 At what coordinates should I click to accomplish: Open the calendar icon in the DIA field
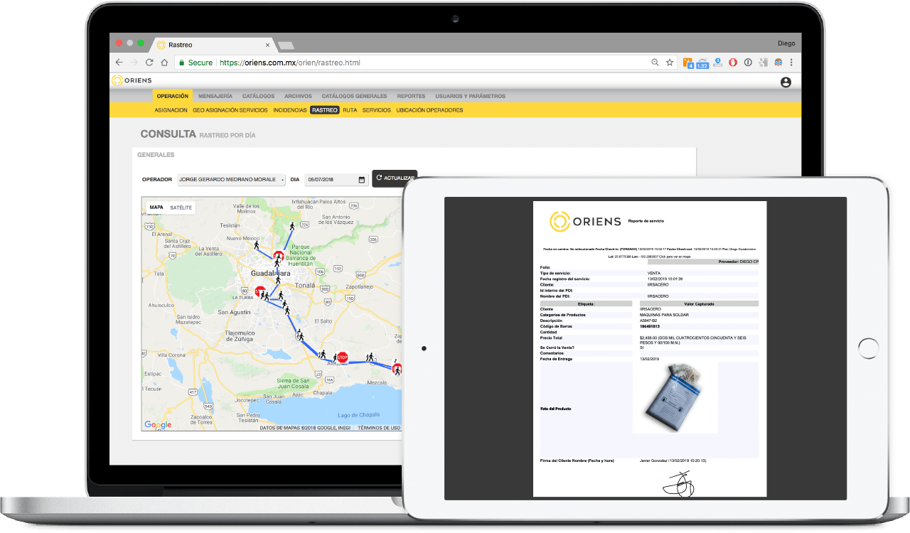(361, 180)
